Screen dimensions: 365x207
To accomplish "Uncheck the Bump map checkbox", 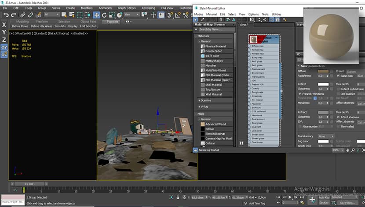I will [x=338, y=76].
